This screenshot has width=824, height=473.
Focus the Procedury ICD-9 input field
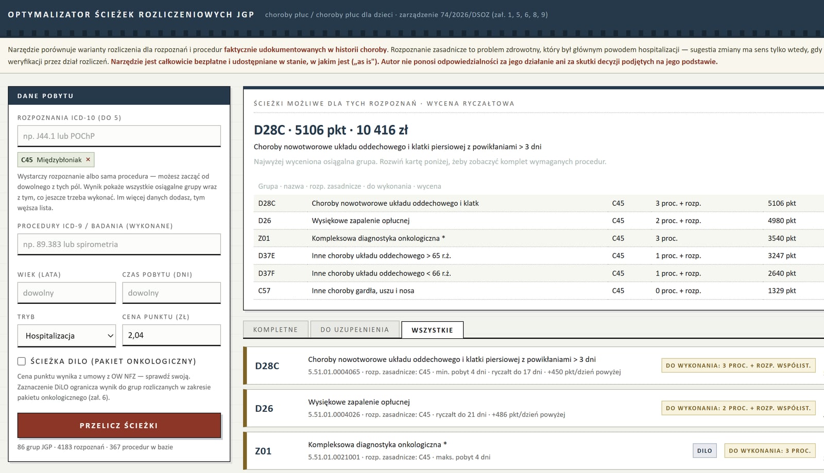click(x=119, y=244)
